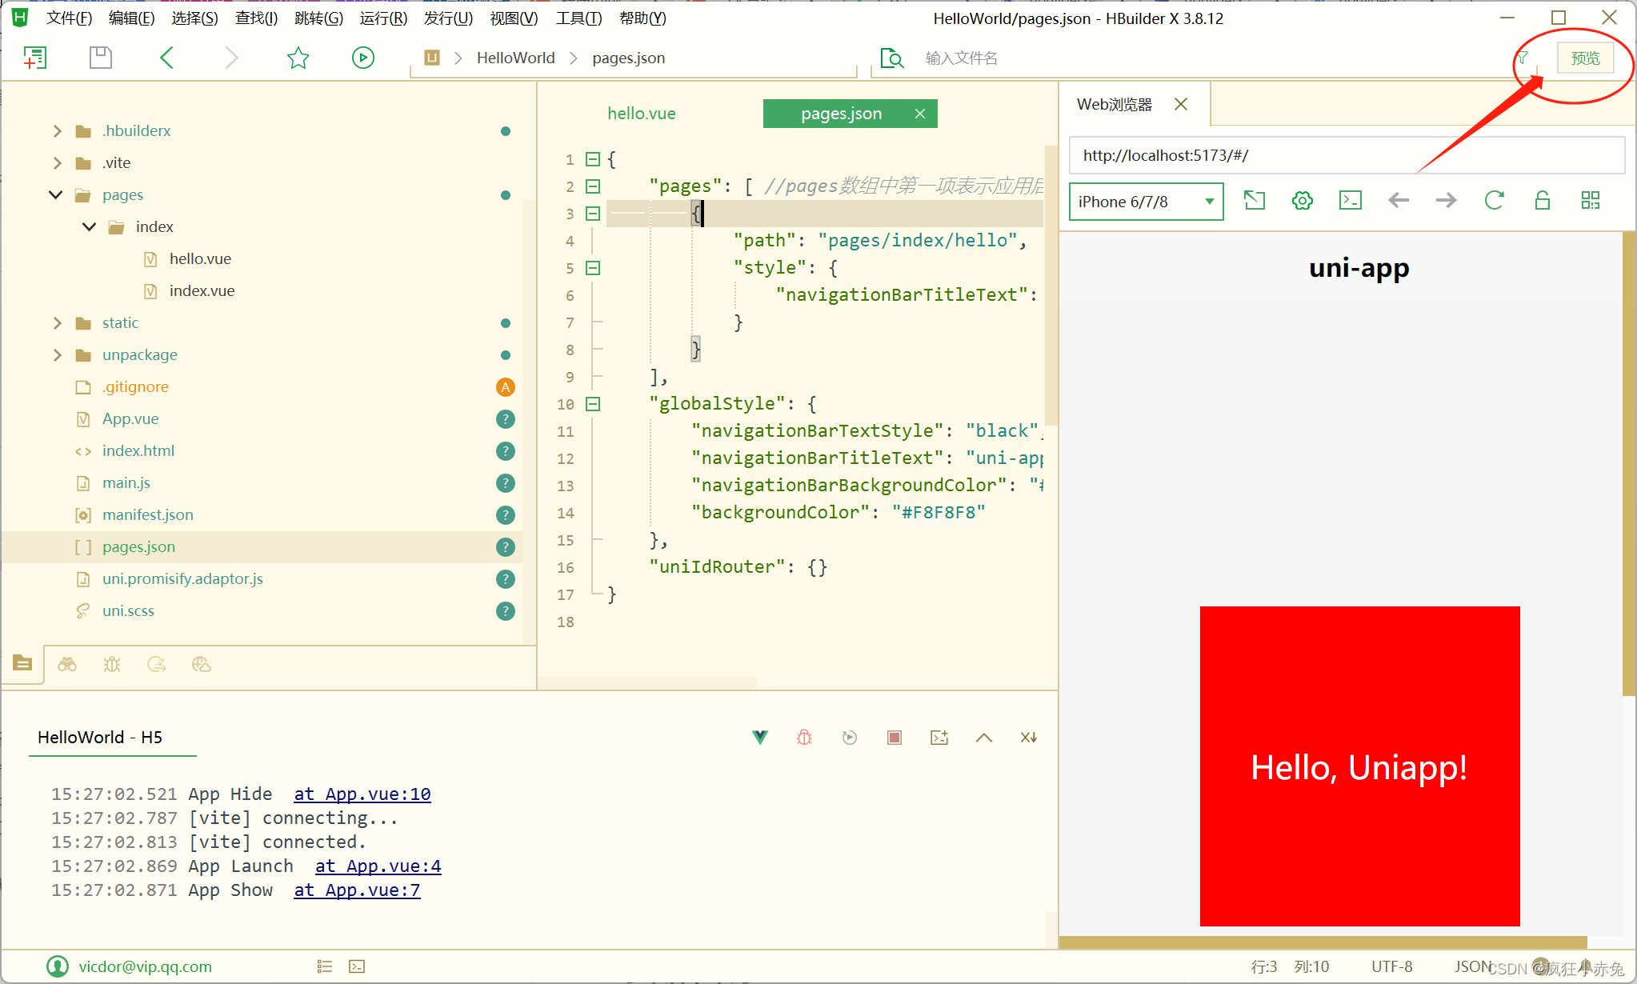Switch to the project file tree view icon

tap(22, 663)
